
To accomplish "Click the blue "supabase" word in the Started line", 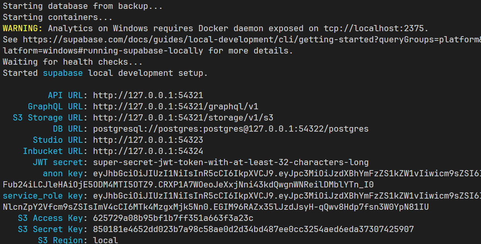I will tap(62, 73).
